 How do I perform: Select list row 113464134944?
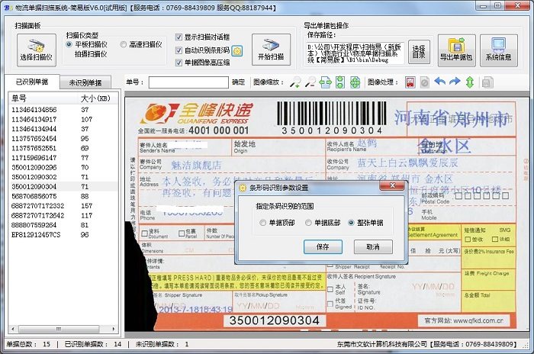(x=63, y=129)
